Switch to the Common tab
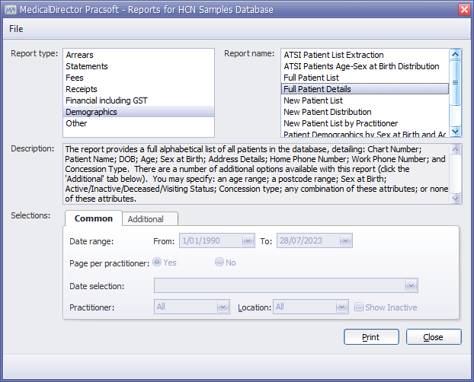 tap(93, 219)
